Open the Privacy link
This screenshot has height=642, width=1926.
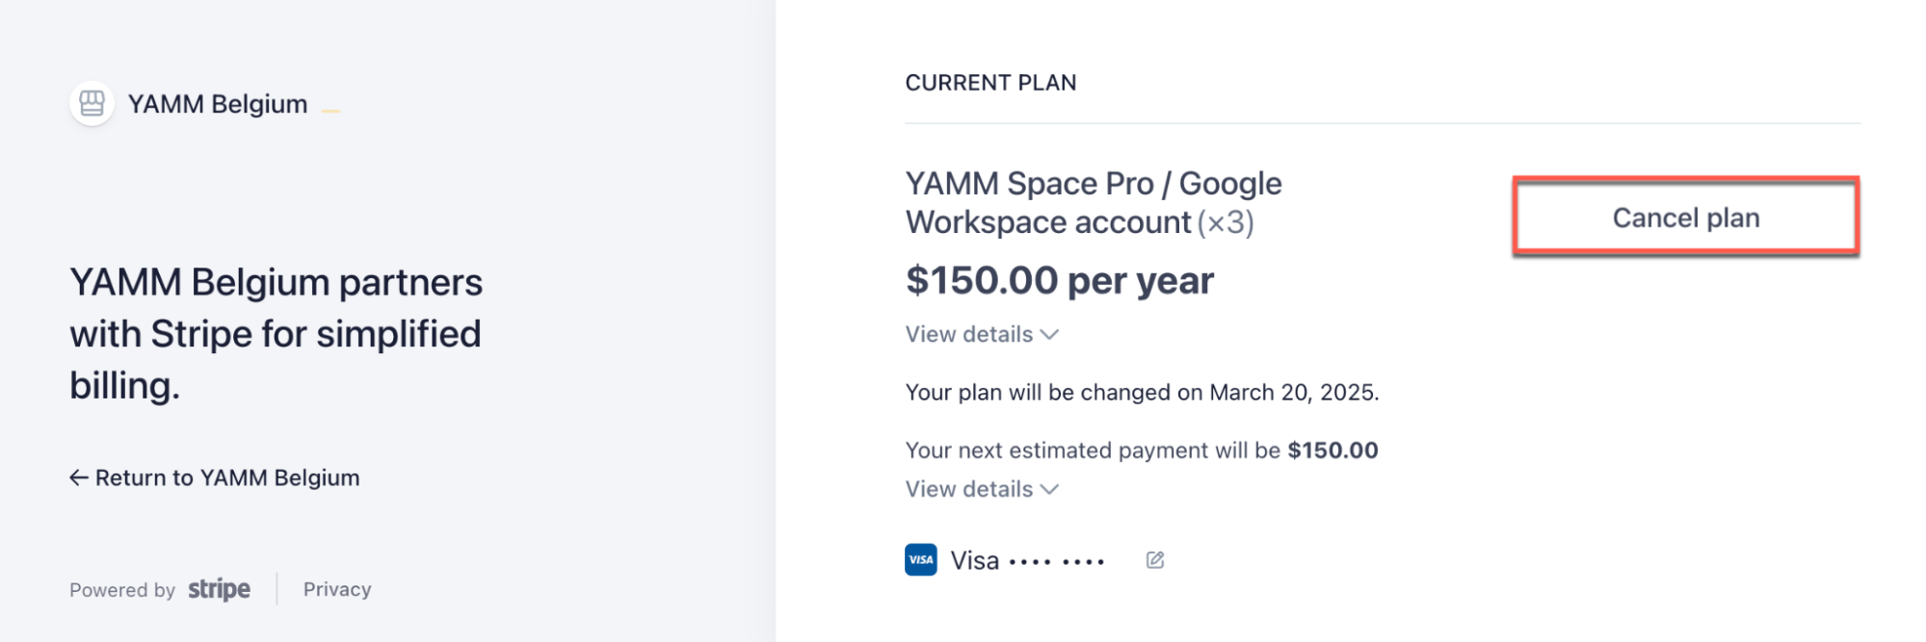337,589
